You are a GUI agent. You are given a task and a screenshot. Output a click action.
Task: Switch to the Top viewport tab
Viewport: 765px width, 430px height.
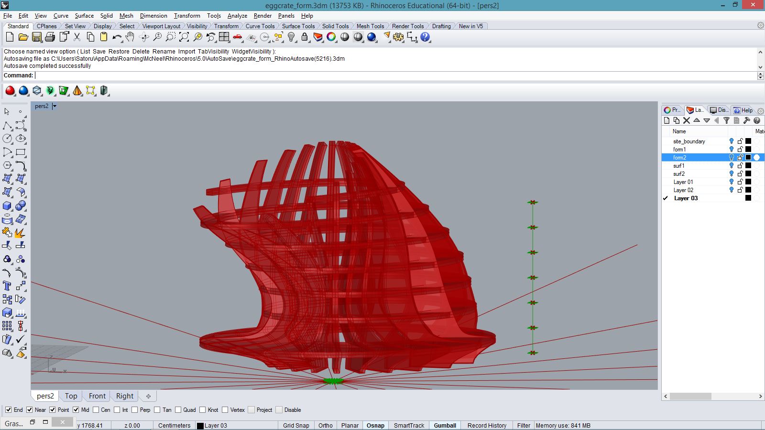pyautogui.click(x=71, y=396)
